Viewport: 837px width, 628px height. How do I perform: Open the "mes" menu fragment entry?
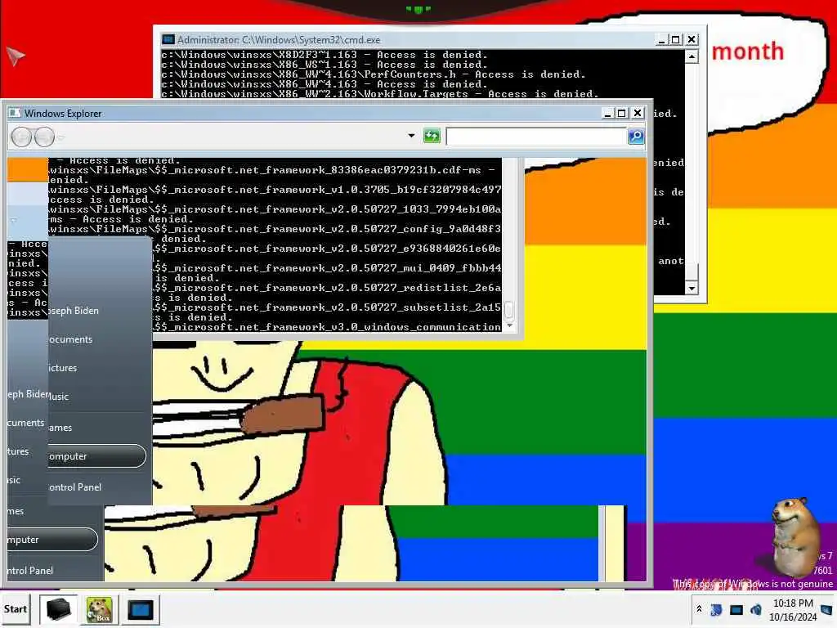[x=16, y=512]
